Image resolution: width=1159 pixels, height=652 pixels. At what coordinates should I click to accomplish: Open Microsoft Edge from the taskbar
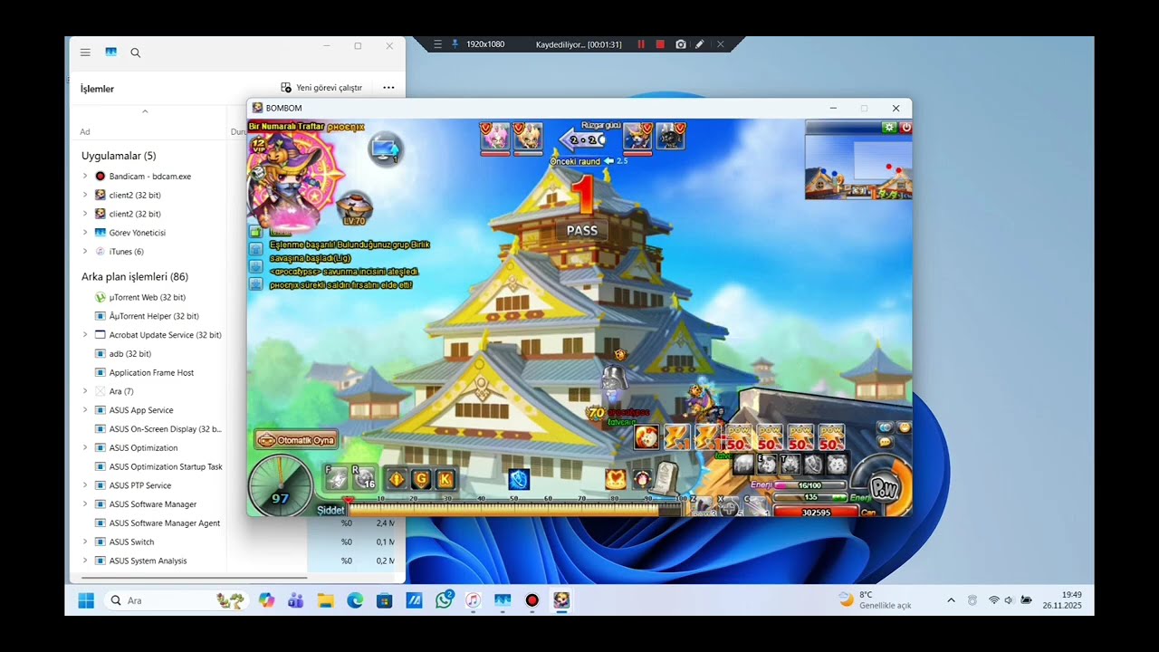click(x=355, y=600)
